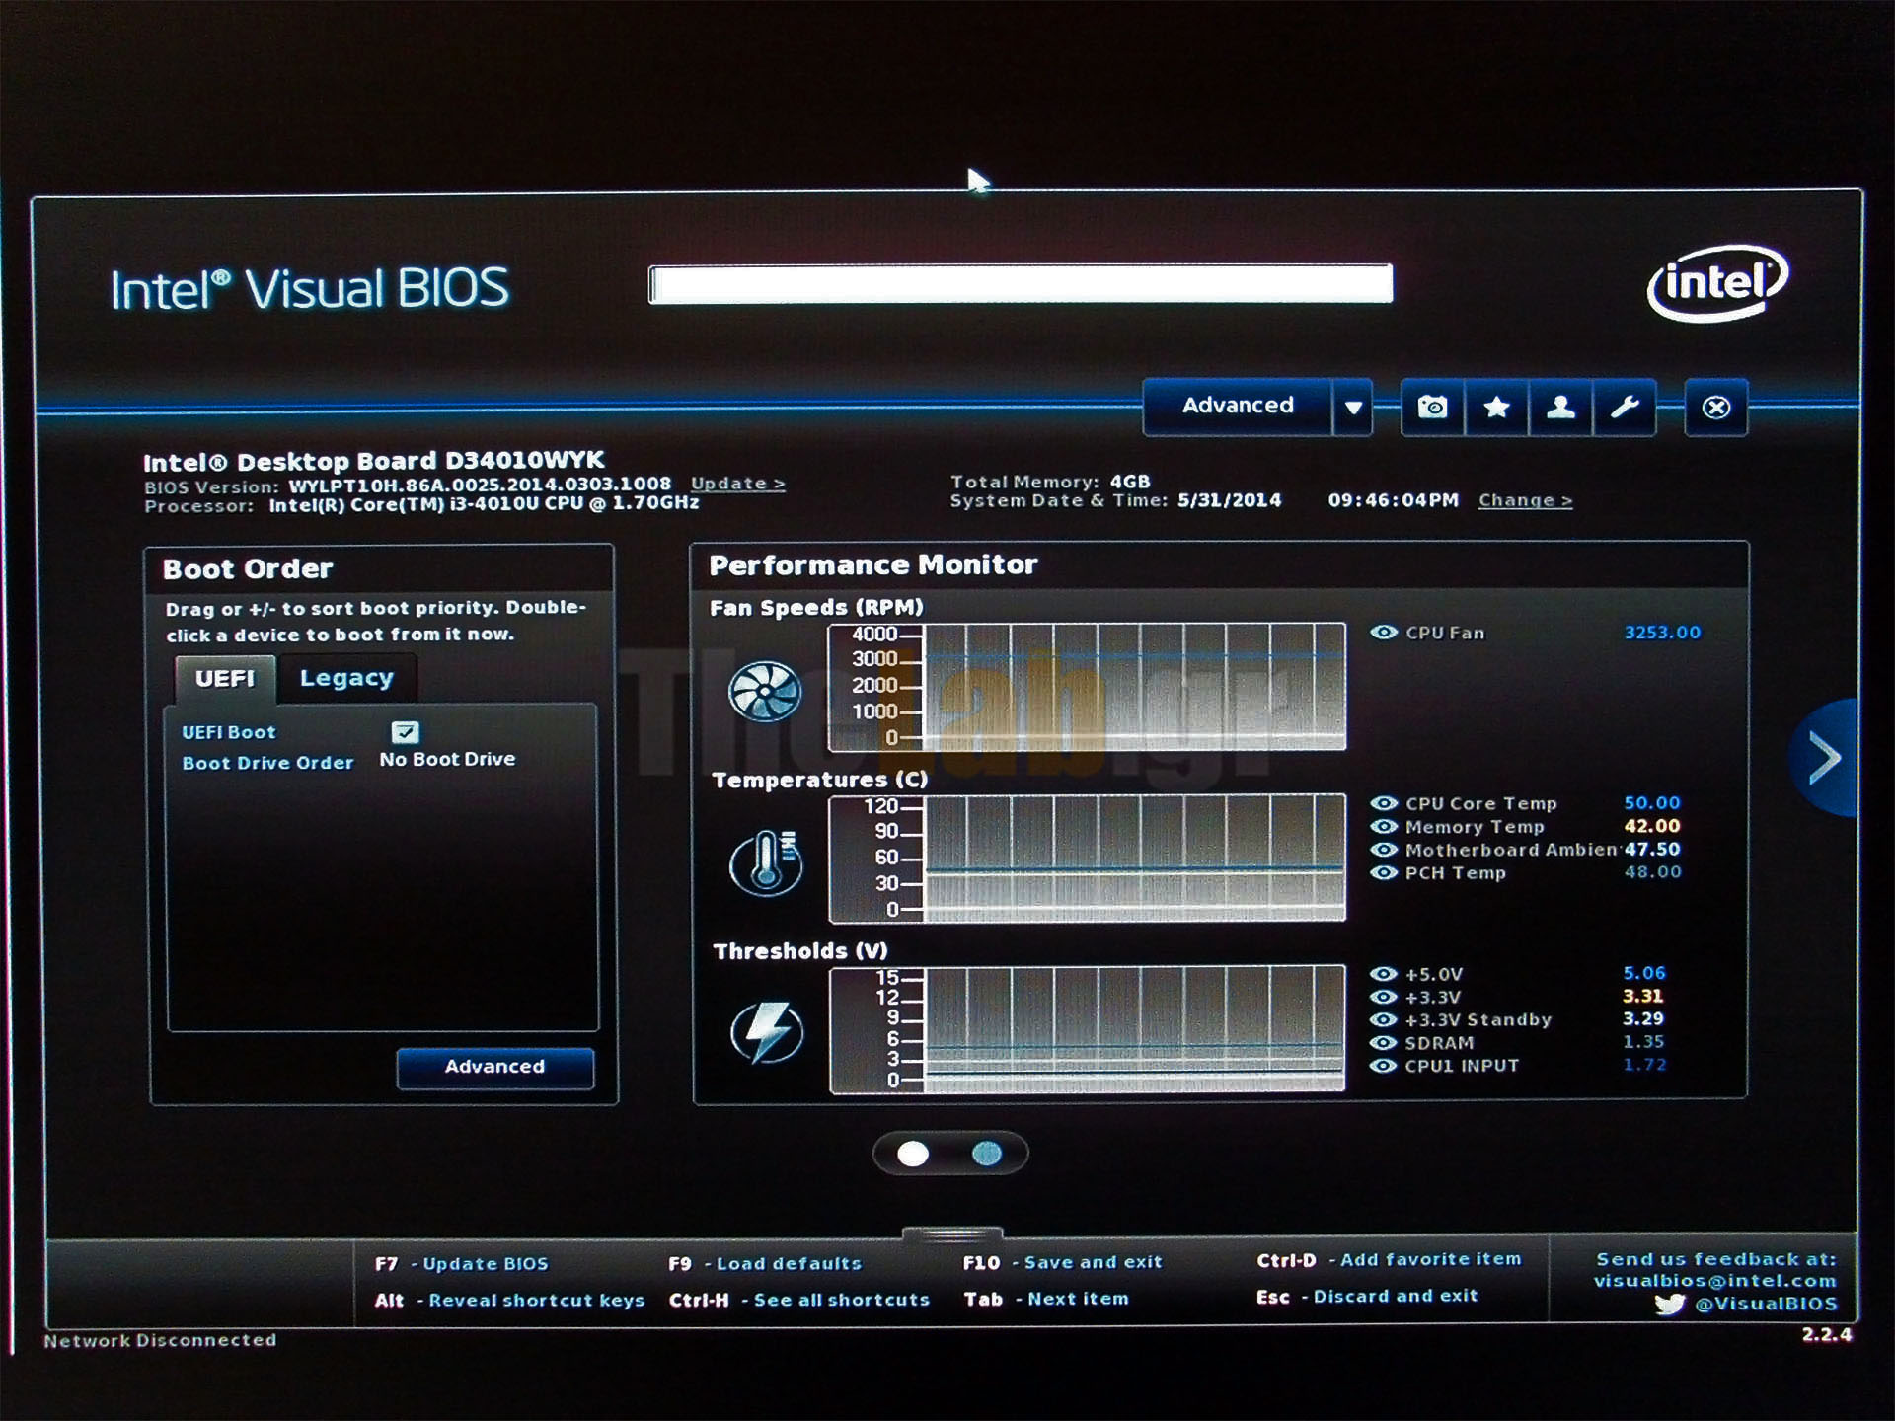Open the Advanced menu dropdown arrow
This screenshot has height=1421, width=1895.
coord(1353,407)
